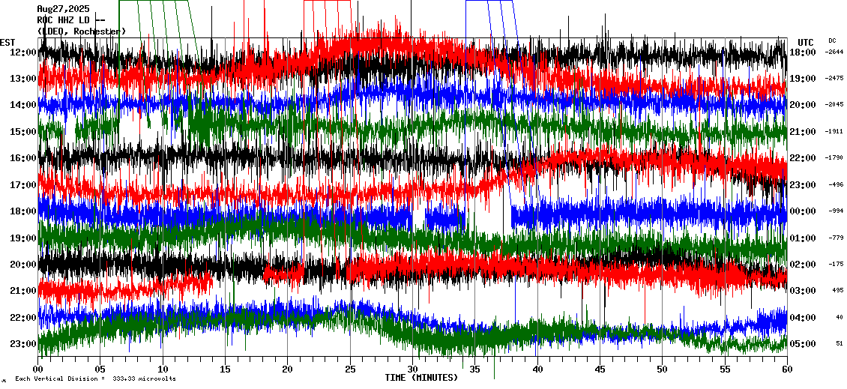Screen dimensions: 847x389
Task: Click the 15 minute x-axis tick label
Action: click(x=225, y=369)
